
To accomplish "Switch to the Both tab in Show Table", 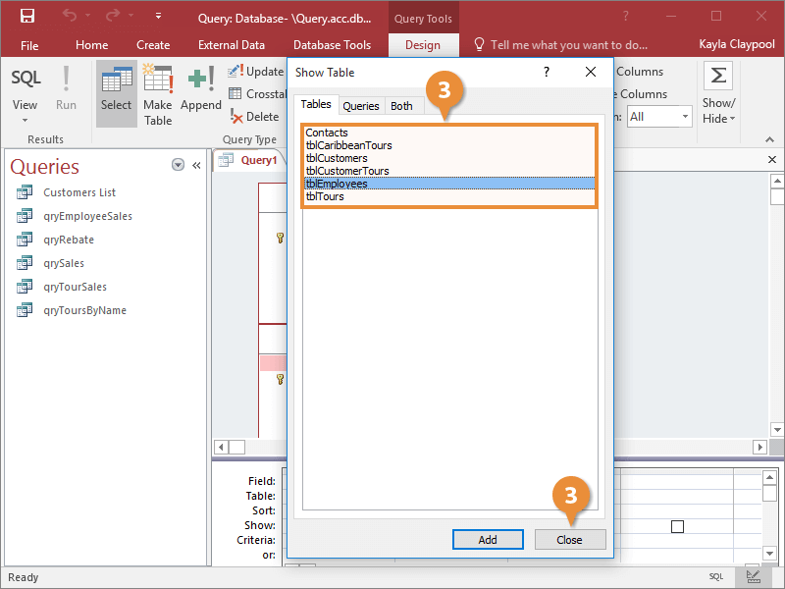I will [x=401, y=106].
